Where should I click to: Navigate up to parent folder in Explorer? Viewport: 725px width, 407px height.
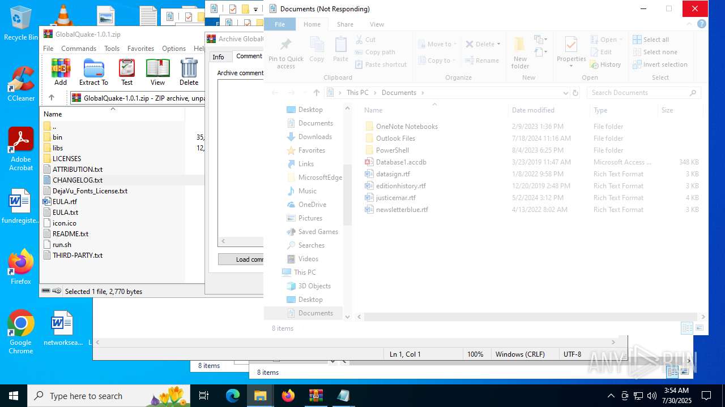(317, 93)
